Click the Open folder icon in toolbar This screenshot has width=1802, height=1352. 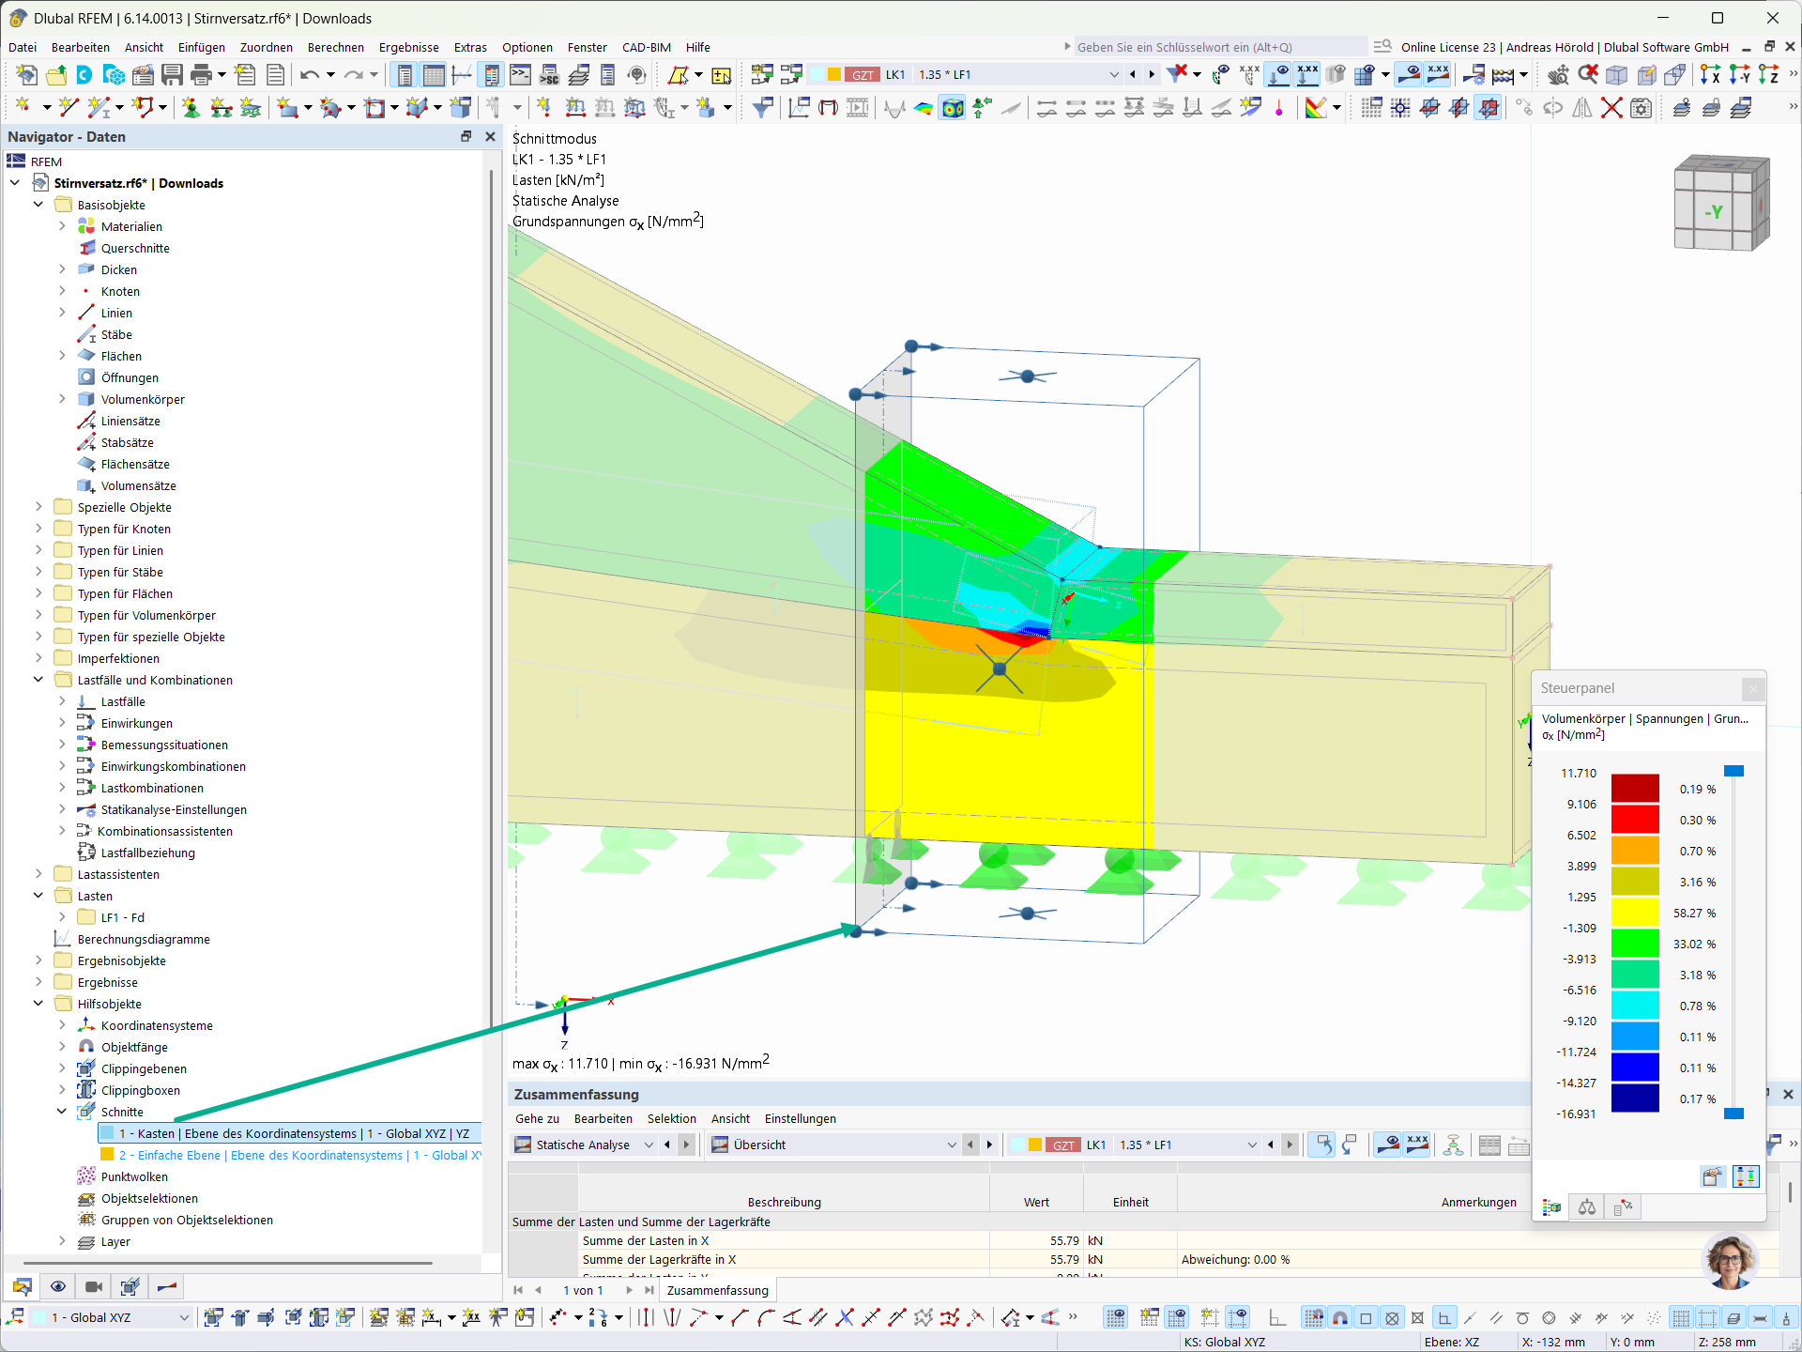(x=56, y=75)
